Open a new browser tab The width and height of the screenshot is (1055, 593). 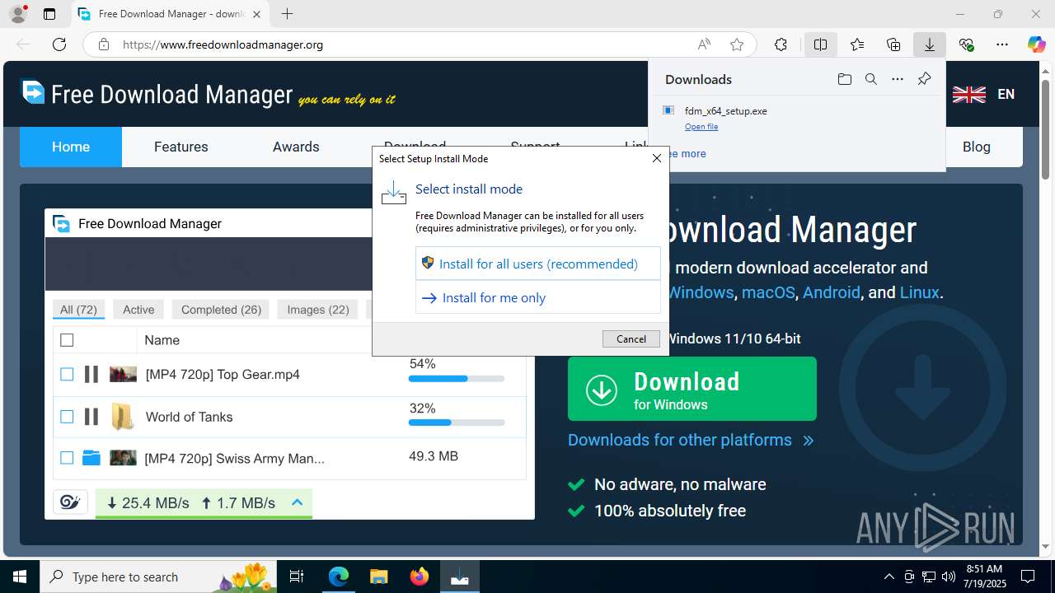tap(287, 14)
